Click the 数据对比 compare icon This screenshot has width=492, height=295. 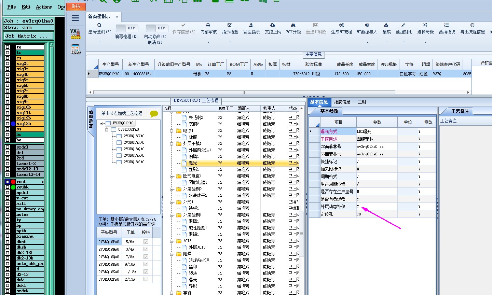click(x=404, y=25)
